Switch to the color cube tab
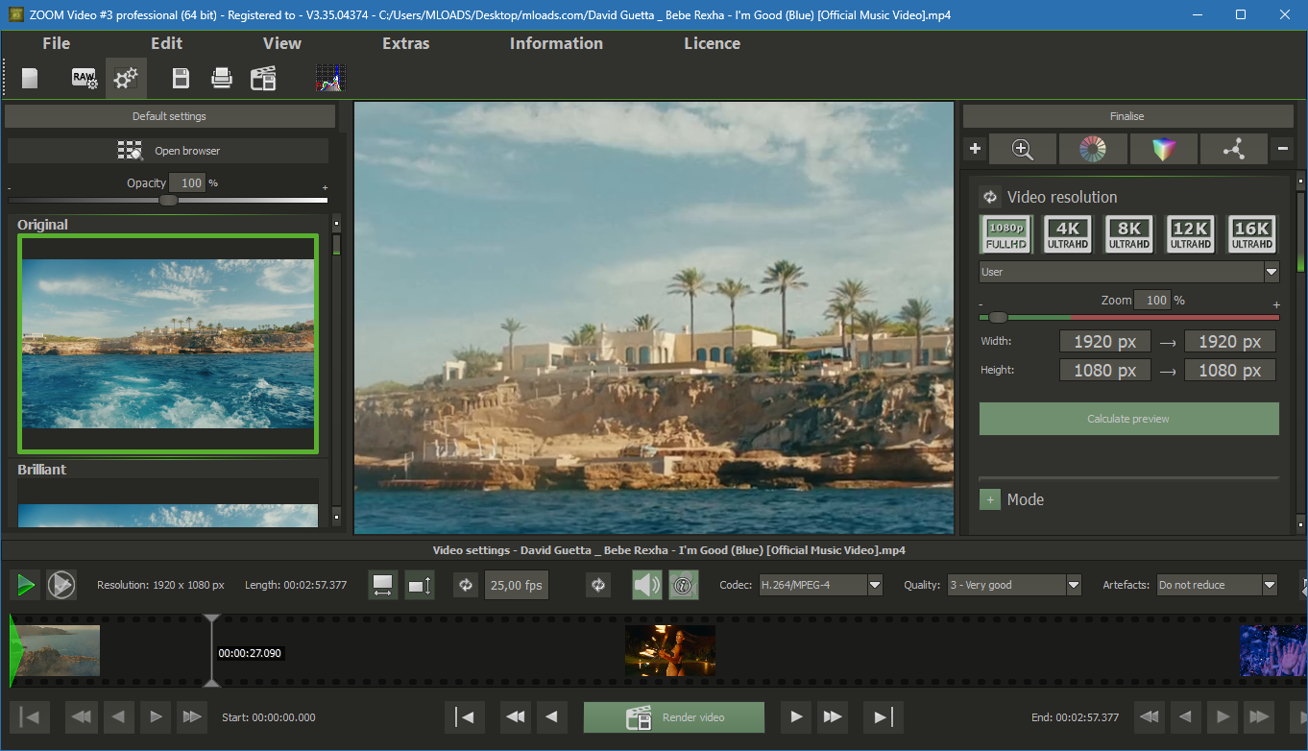The height and width of the screenshot is (751, 1308). click(1163, 149)
